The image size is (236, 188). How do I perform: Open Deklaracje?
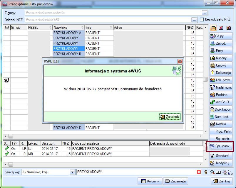point(221,73)
